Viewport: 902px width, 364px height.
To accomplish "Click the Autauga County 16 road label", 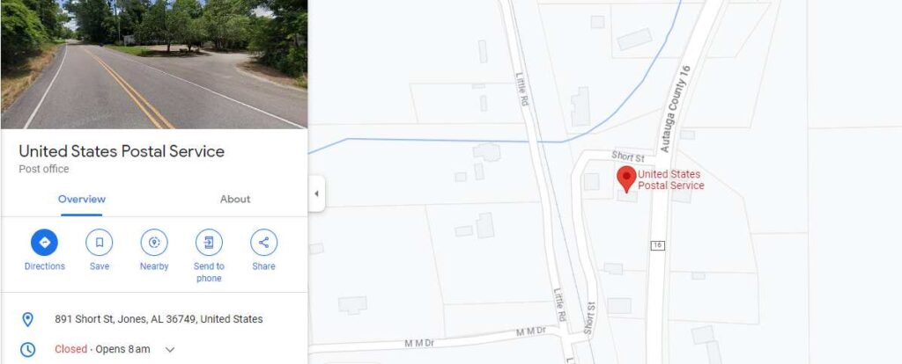I will [675, 109].
